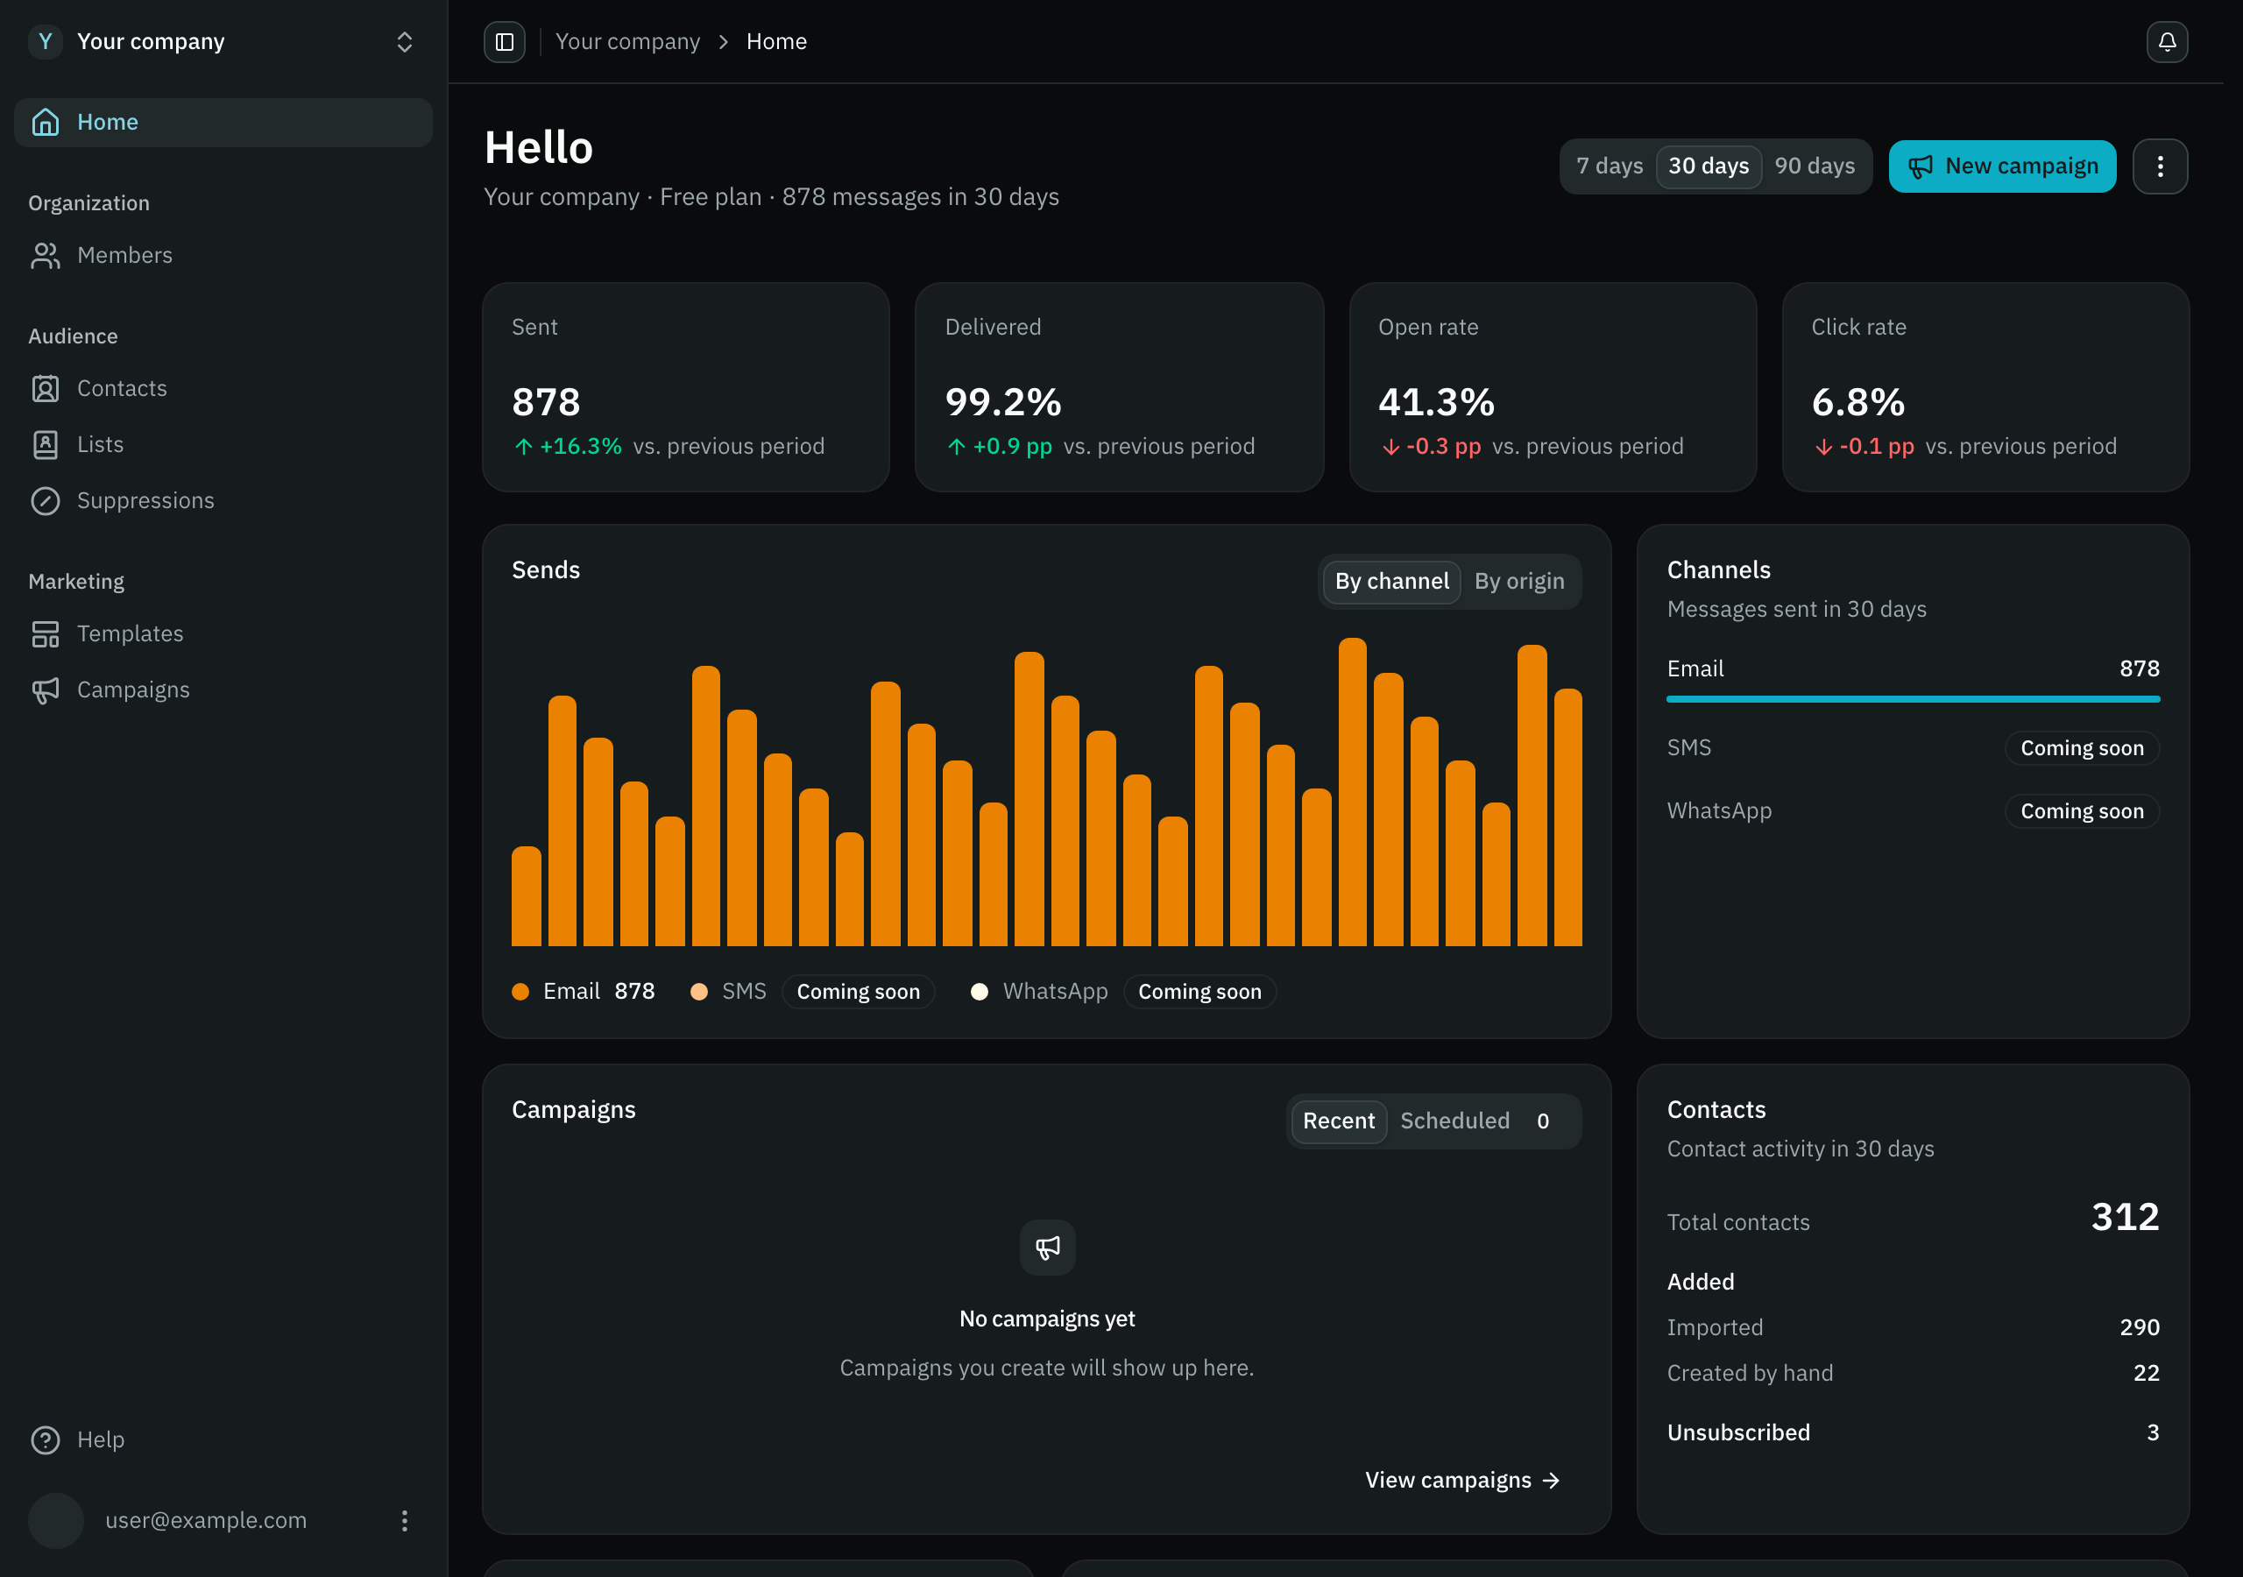Click New campaign button
Viewport: 2243px width, 1577px height.
tap(2002, 166)
